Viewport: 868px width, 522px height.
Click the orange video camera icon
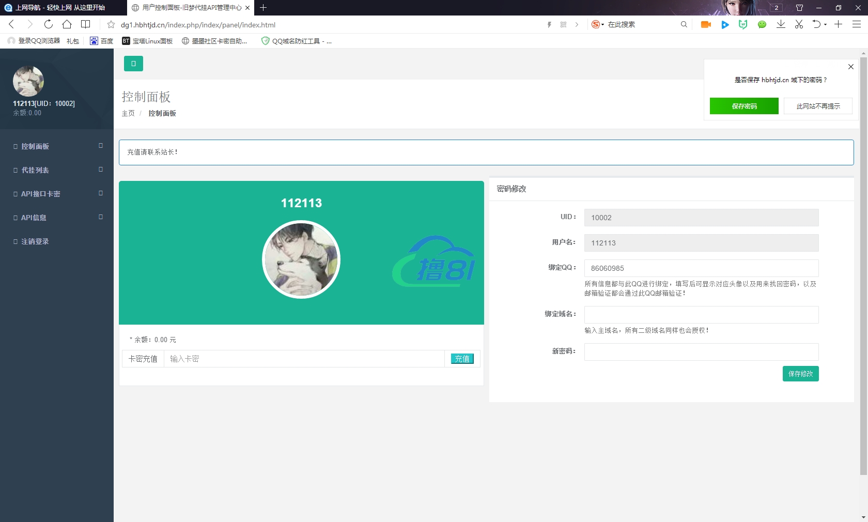[706, 24]
